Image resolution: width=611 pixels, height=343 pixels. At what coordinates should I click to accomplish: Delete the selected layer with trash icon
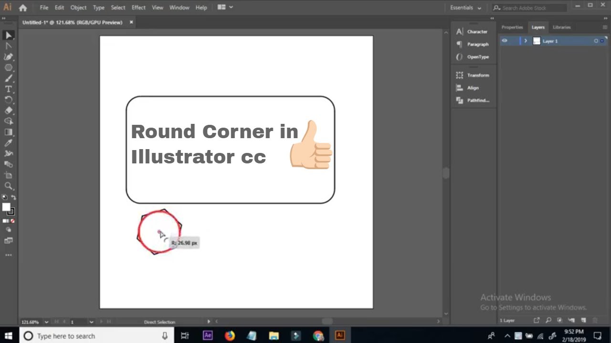594,321
